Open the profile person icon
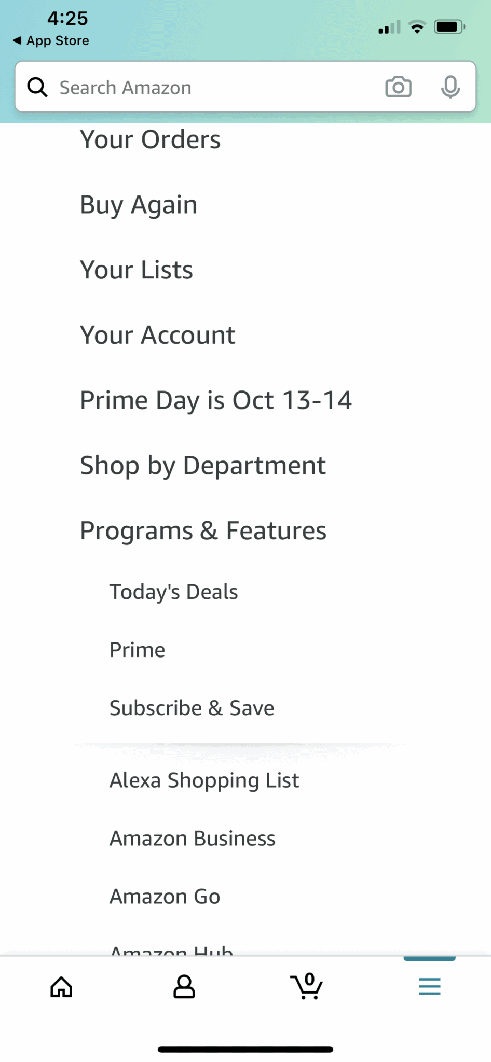Screen dimensions: 491x1062 184,986
